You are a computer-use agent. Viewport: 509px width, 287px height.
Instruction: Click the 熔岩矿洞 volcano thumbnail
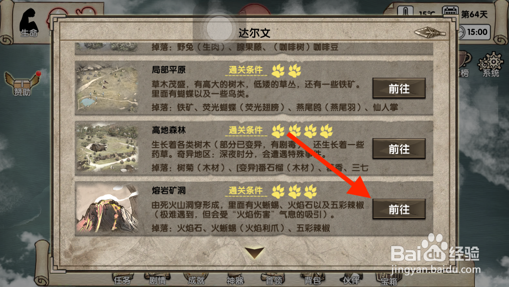(107, 208)
